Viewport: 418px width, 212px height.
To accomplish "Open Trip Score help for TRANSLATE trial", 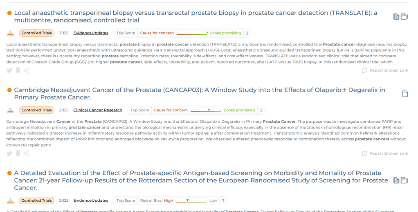I will click(247, 33).
